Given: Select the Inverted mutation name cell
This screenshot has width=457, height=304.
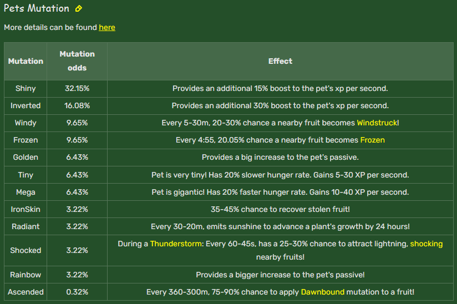Looking at the screenshot, I should click(26, 106).
